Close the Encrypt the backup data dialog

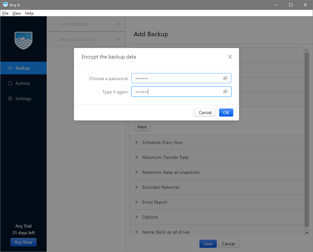(x=230, y=57)
